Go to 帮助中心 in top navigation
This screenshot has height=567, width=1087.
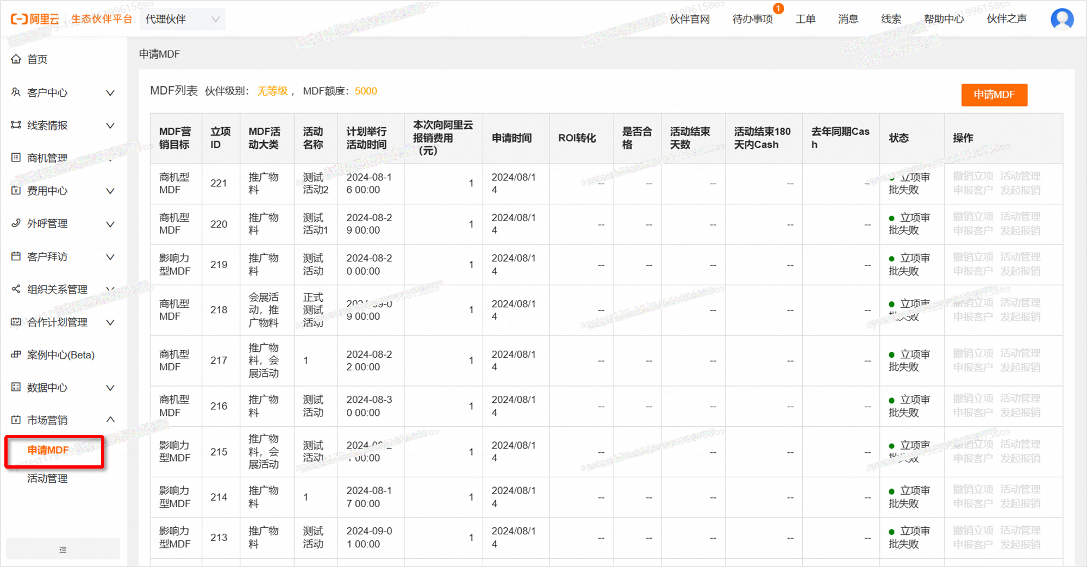(944, 19)
